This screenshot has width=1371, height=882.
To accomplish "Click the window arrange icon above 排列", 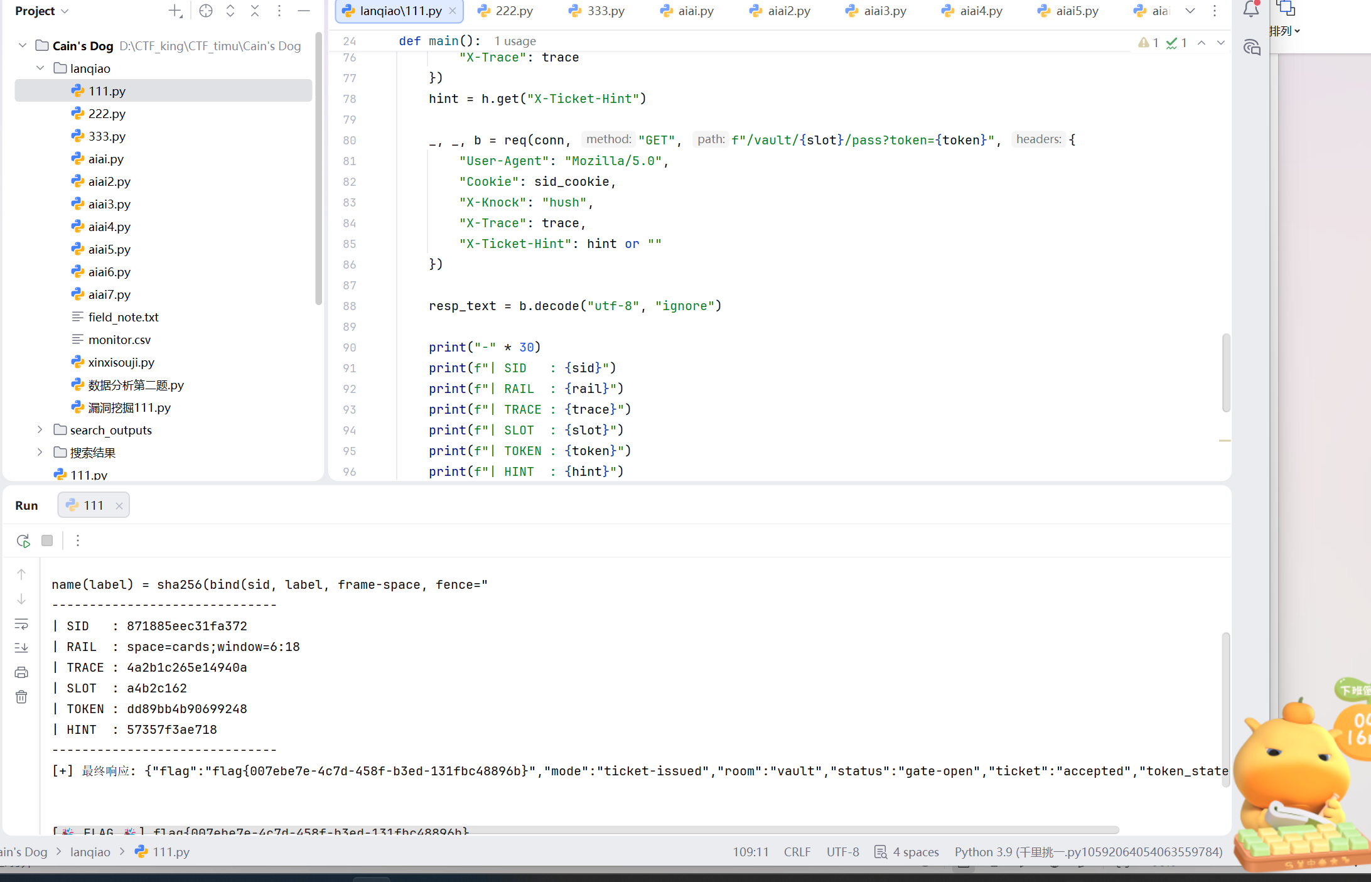I will coord(1286,8).
